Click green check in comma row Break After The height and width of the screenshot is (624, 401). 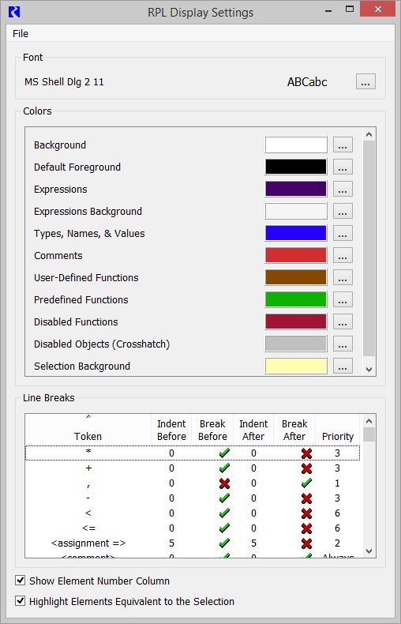click(x=306, y=483)
